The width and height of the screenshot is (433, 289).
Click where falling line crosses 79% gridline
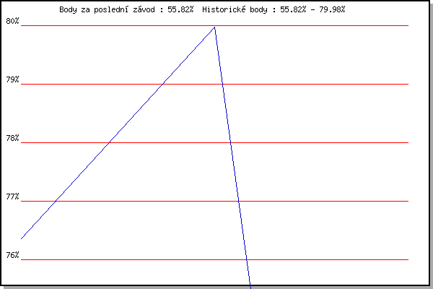[222, 84]
